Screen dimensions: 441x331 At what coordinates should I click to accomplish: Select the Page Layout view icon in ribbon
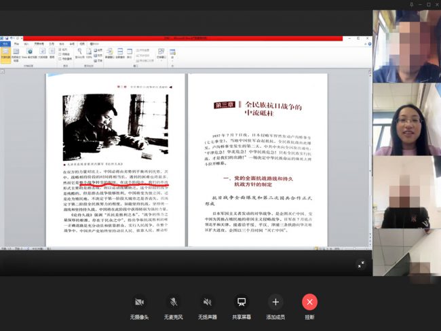point(5,52)
